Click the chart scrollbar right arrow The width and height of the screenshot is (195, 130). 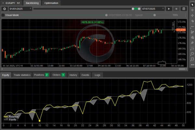[x=187, y=69]
